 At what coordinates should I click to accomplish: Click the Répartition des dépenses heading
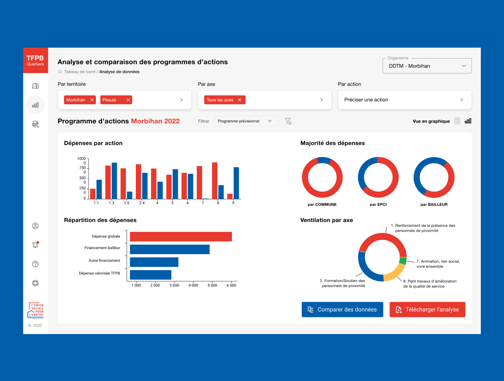(100, 220)
